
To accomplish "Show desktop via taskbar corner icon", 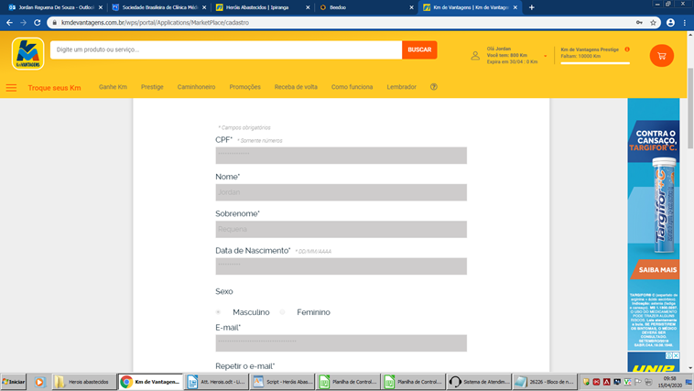I will (x=689, y=382).
